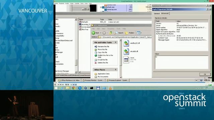Select dumpcap.exe in Process Explorer
214x120 pixels.
point(112,10)
